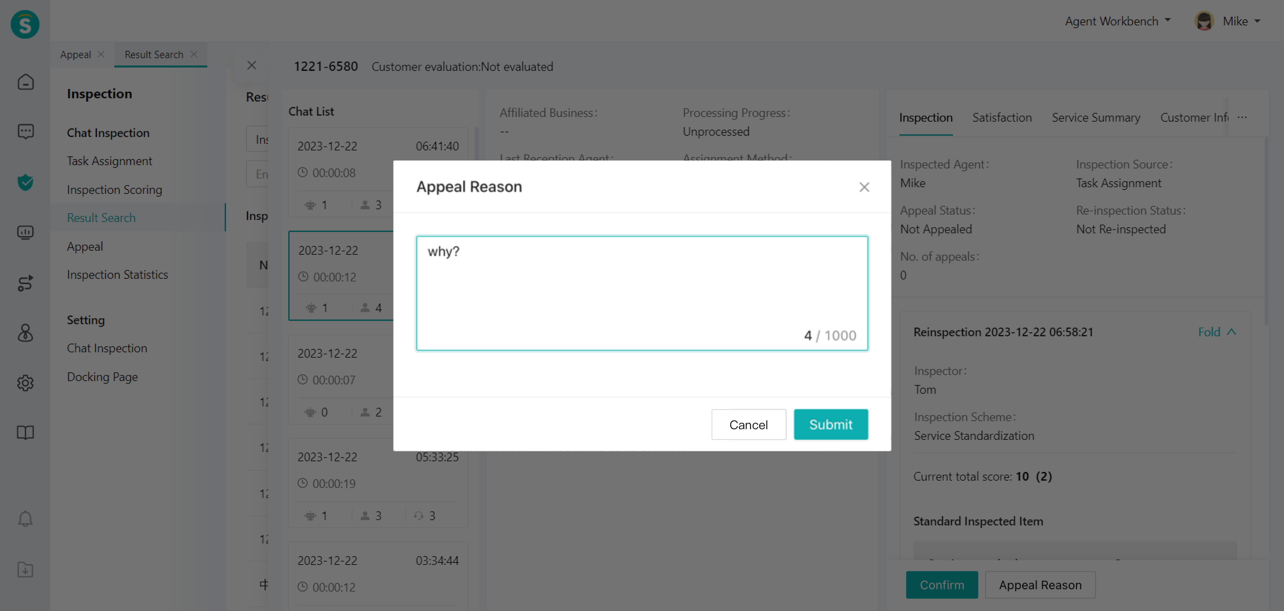1284x611 pixels.
Task: Open Chat Inspection under Setting
Action: (x=107, y=348)
